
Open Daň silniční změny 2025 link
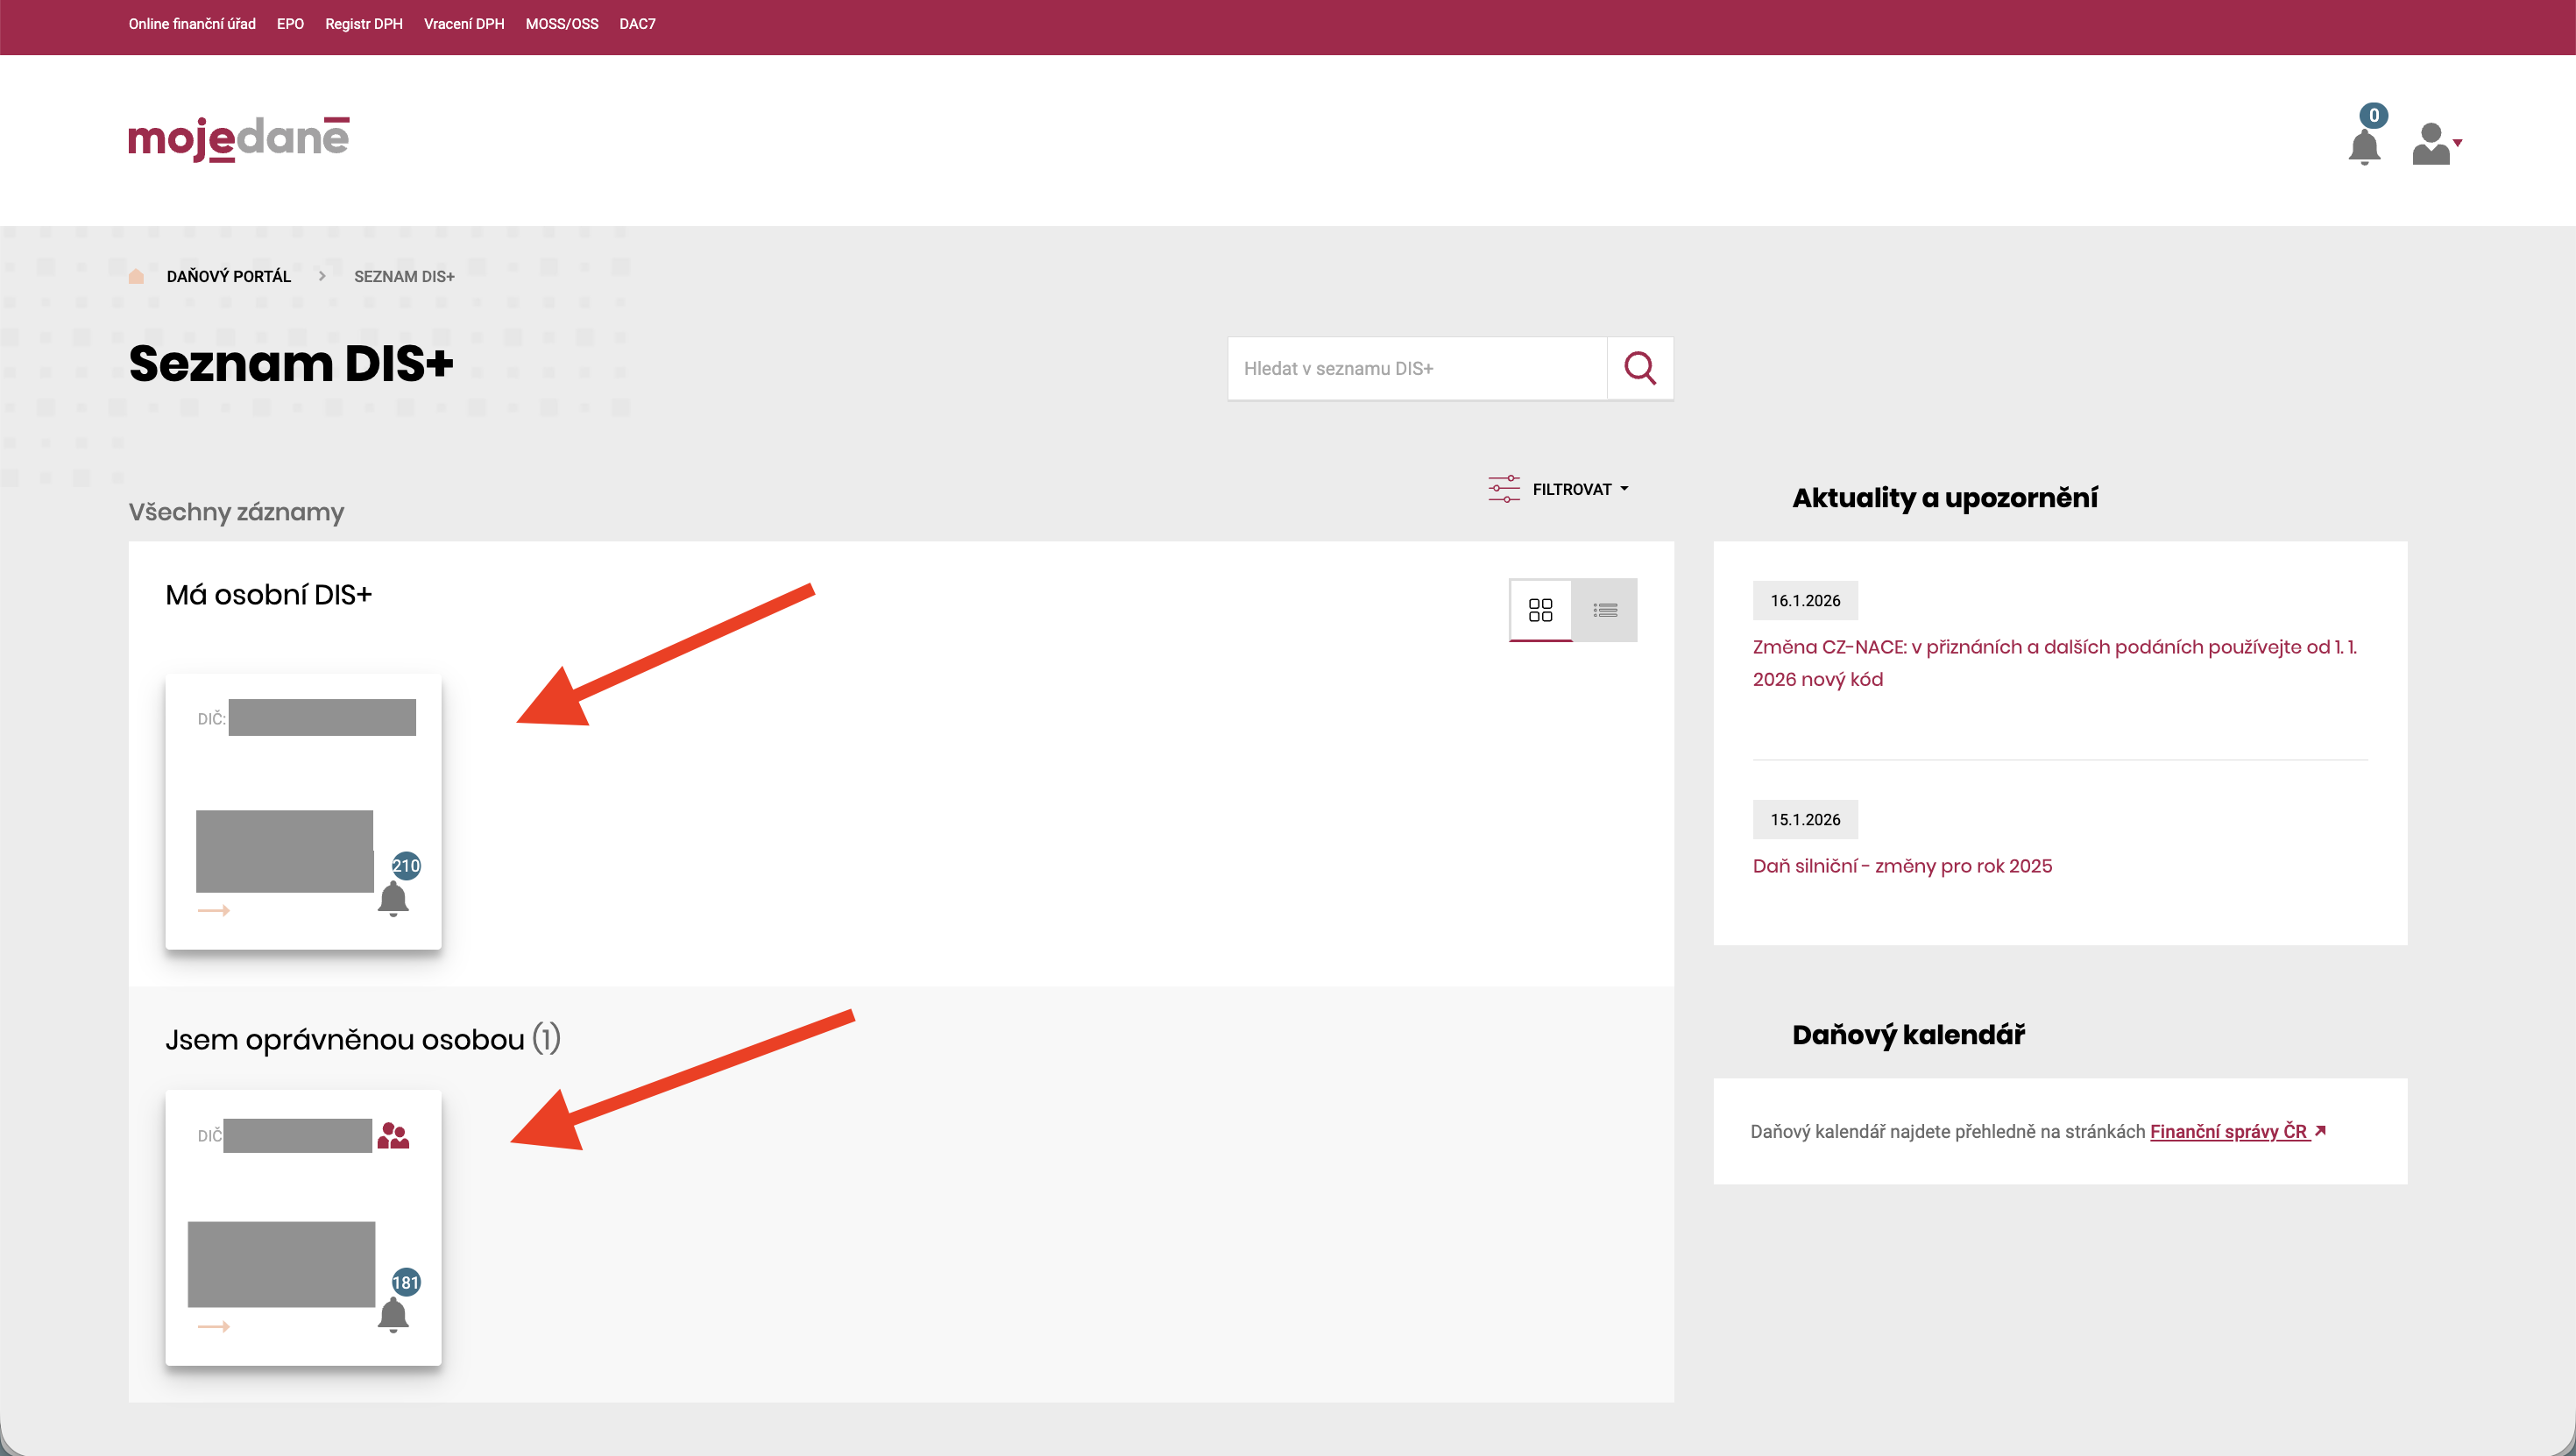1901,866
